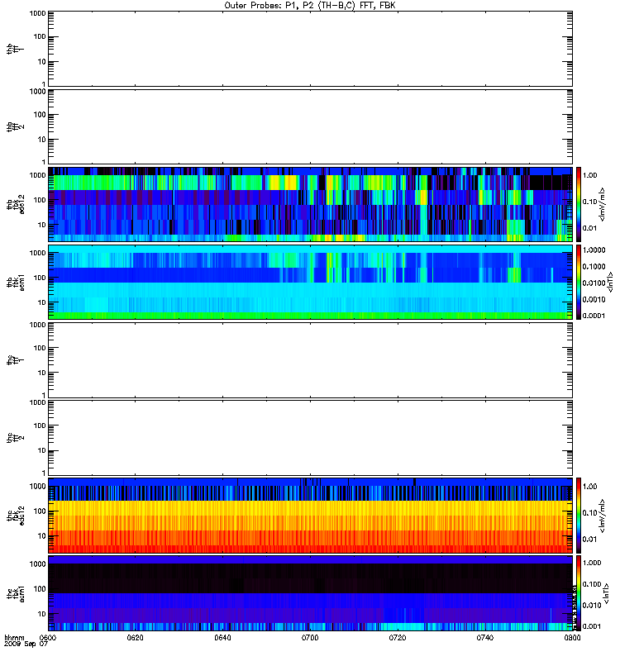Click the 1000 y-axis tick of thc fff 1
This screenshot has height=661, width=620.
pyautogui.click(x=37, y=325)
